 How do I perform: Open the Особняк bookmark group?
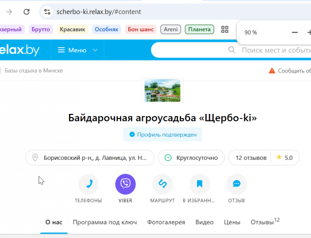[107, 29]
